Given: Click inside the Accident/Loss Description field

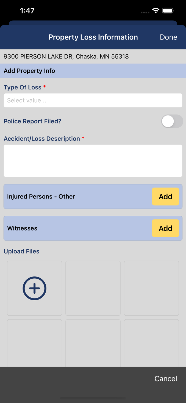Looking at the screenshot, I should (x=93, y=160).
